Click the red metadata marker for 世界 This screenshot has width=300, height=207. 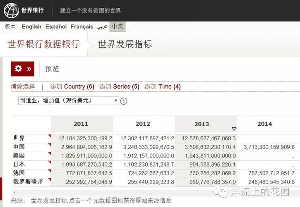(50, 136)
